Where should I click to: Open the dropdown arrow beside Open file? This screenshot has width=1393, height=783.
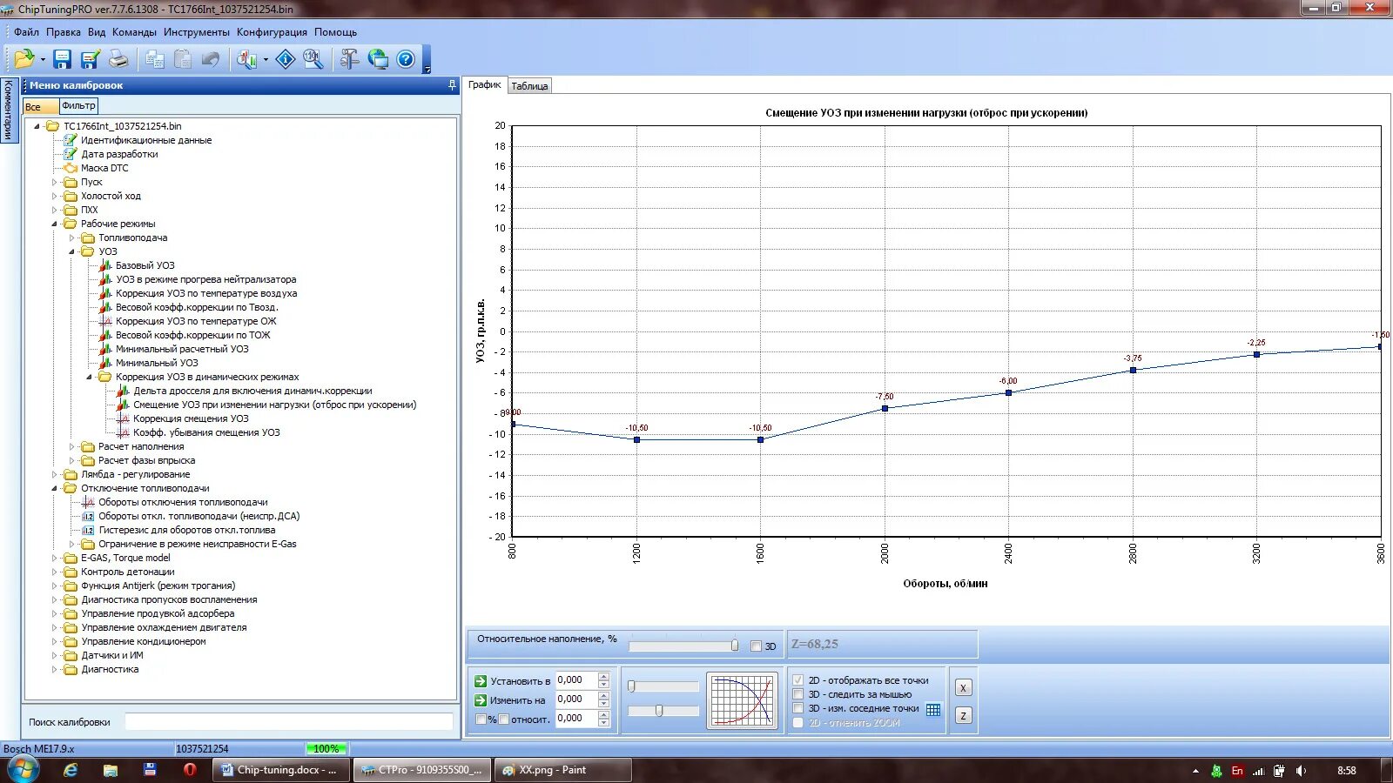pyautogui.click(x=43, y=60)
